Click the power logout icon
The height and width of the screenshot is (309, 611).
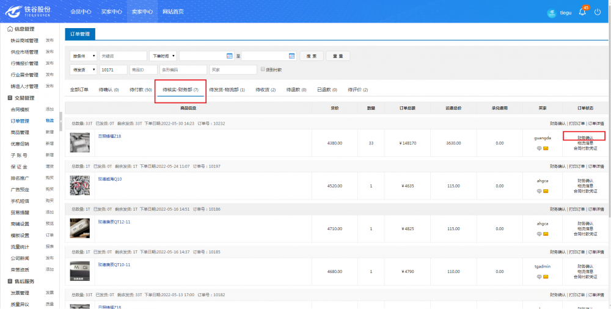pos(597,12)
